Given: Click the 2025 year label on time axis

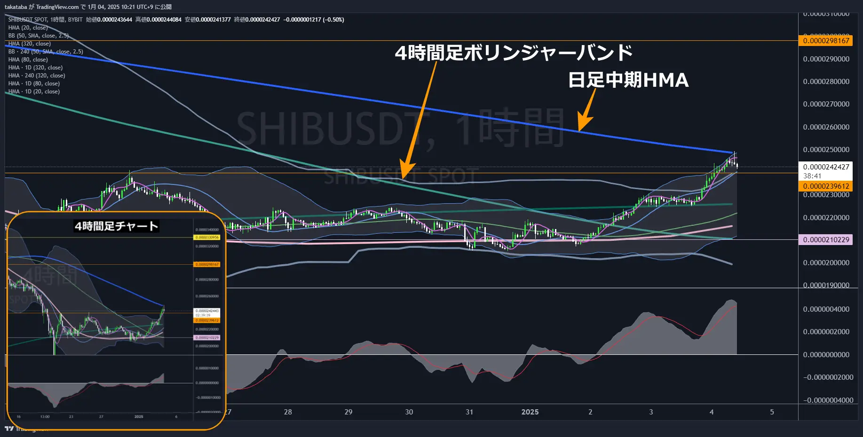Looking at the screenshot, I should (530, 412).
